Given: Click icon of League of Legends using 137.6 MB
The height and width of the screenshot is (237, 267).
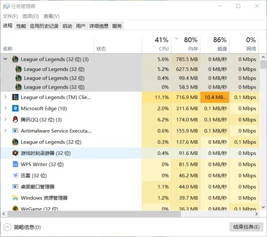Looking at the screenshot, I should 15,142.
